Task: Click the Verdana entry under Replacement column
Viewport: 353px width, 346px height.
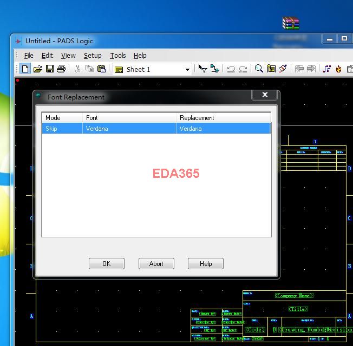Action: click(223, 128)
